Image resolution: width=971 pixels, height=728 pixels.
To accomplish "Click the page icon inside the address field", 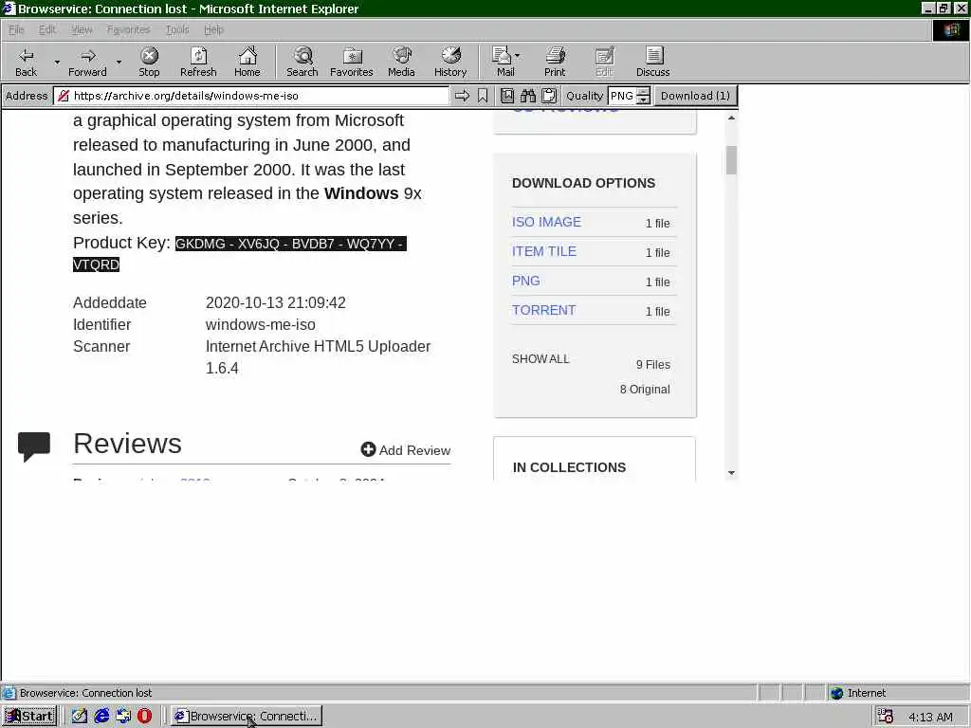I will click(64, 96).
